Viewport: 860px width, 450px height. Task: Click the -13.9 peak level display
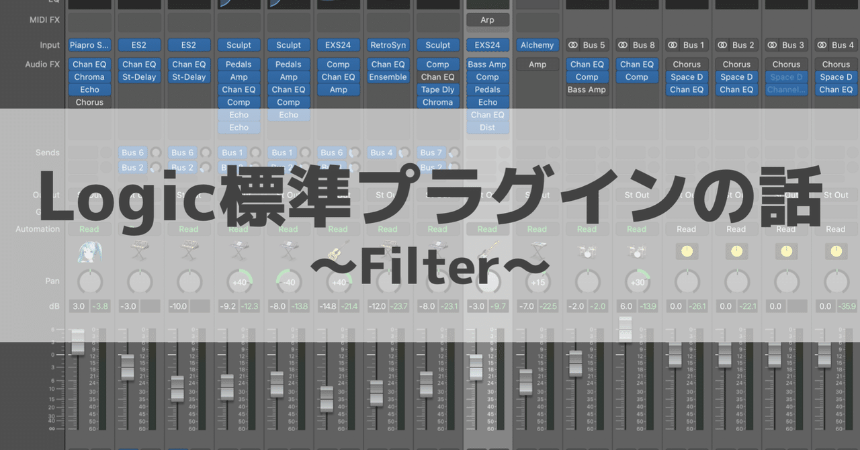(x=647, y=306)
